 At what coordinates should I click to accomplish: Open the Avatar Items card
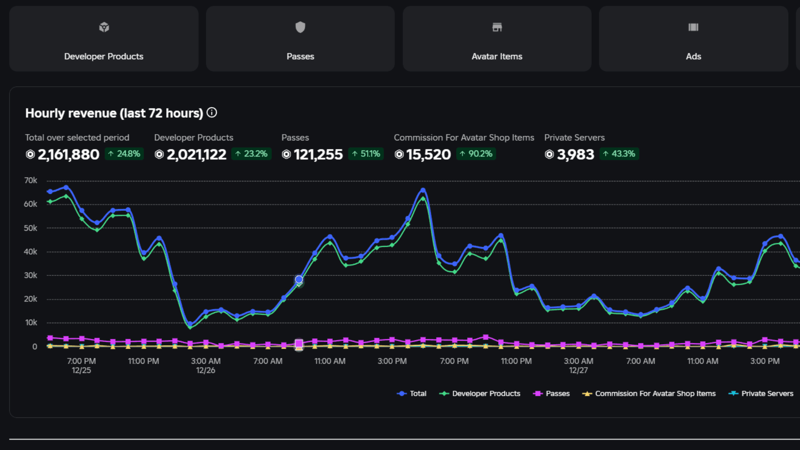click(497, 56)
